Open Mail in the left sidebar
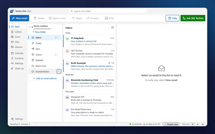Screen dimensions: 215x134 coord(18,27)
